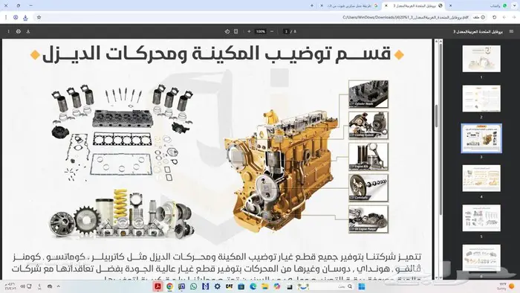Zoom out the PDF with minus icon
The image size is (520, 293).
[272, 31]
